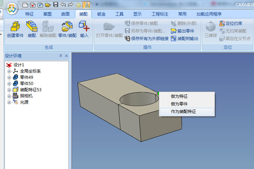Click the 定位约束 (Positioning Constraint) icon

(x=231, y=24)
